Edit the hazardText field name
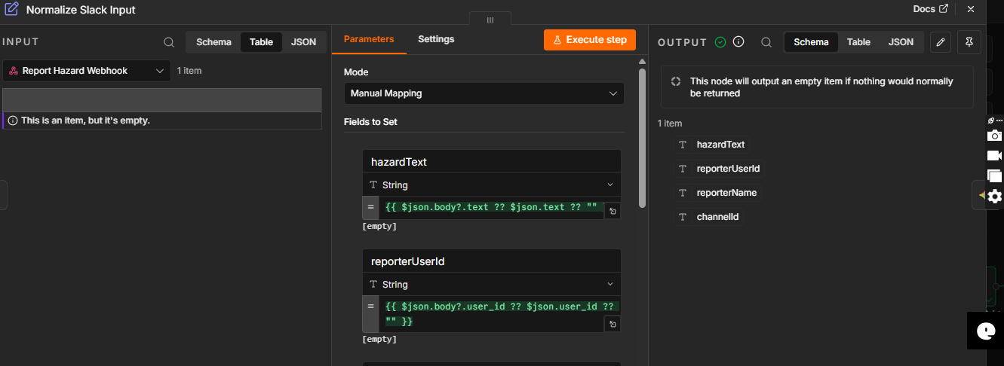Screen dimensions: 1004x366 point(491,162)
